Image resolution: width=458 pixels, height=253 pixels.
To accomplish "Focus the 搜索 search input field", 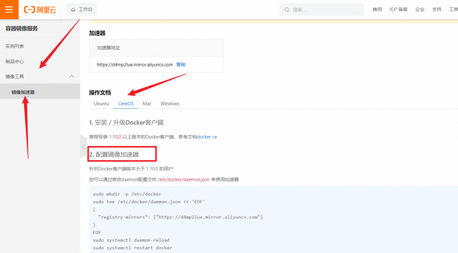I will coord(322,10).
